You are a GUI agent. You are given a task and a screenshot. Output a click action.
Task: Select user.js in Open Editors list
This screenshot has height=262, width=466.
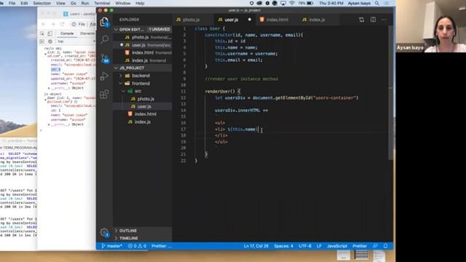click(x=143, y=45)
